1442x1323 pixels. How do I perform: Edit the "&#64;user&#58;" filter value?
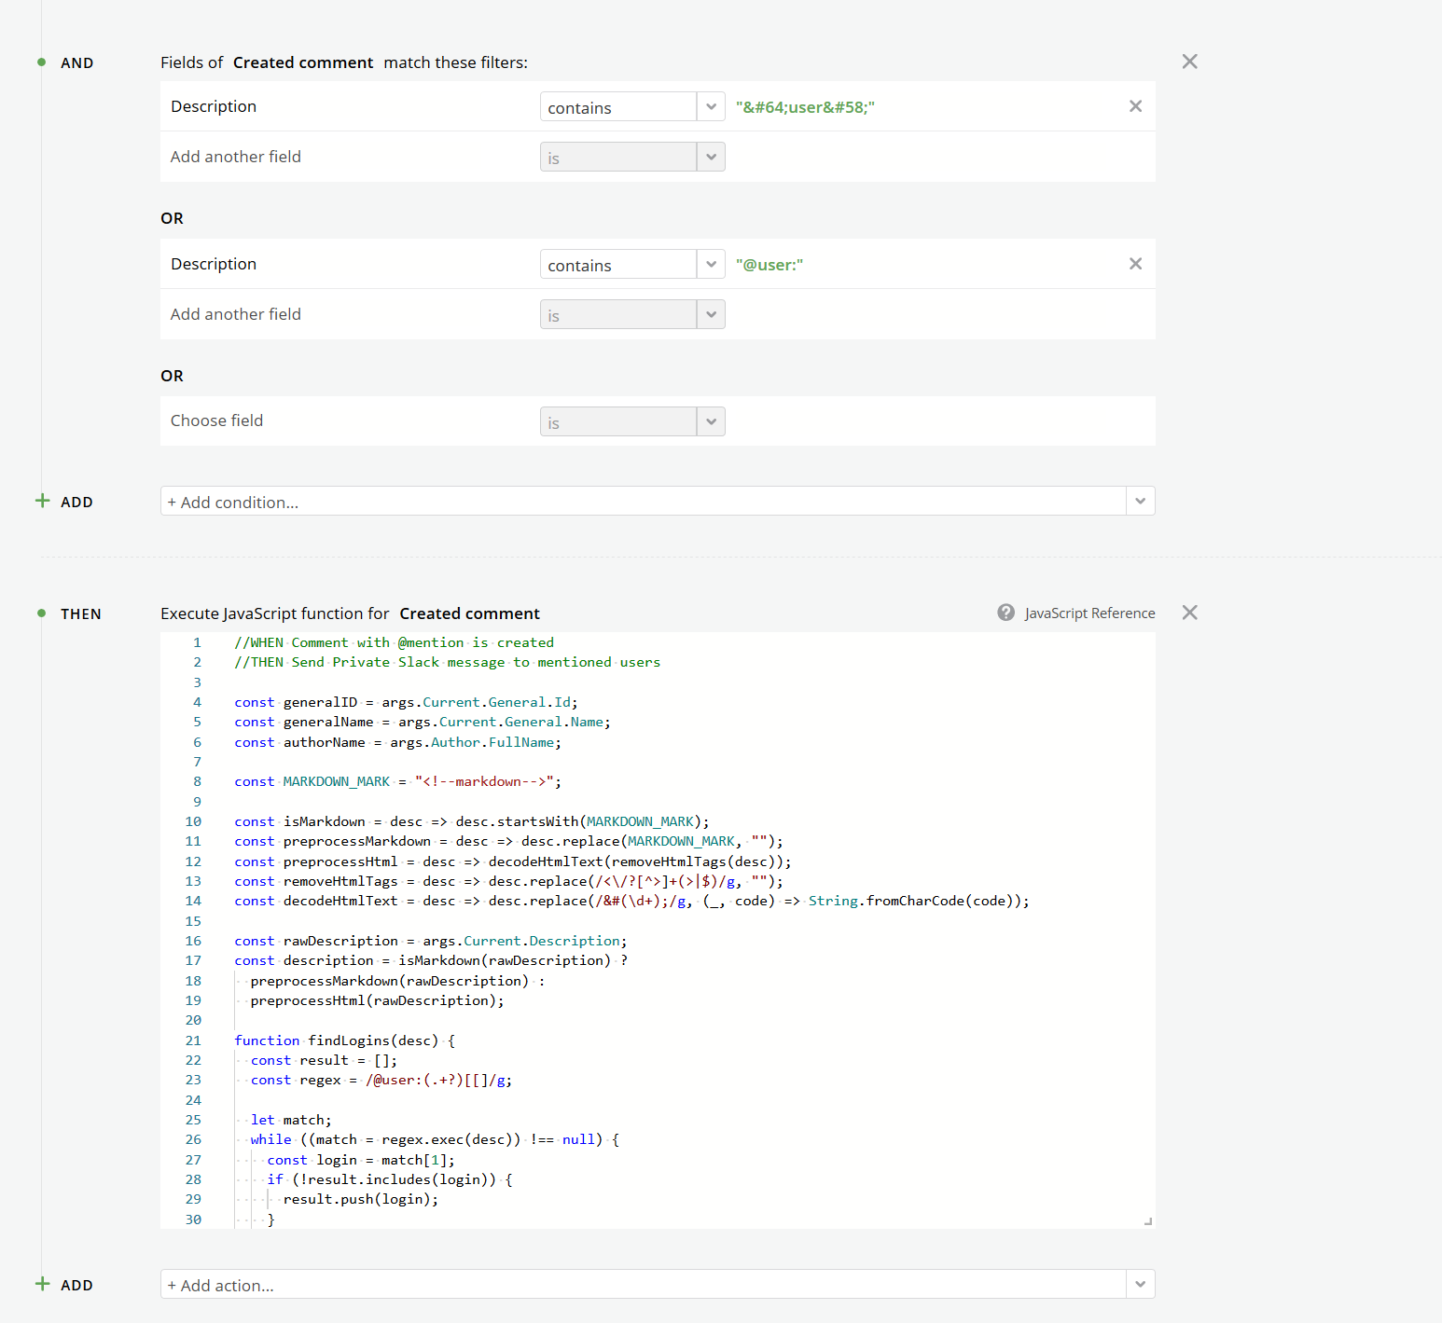pos(805,107)
